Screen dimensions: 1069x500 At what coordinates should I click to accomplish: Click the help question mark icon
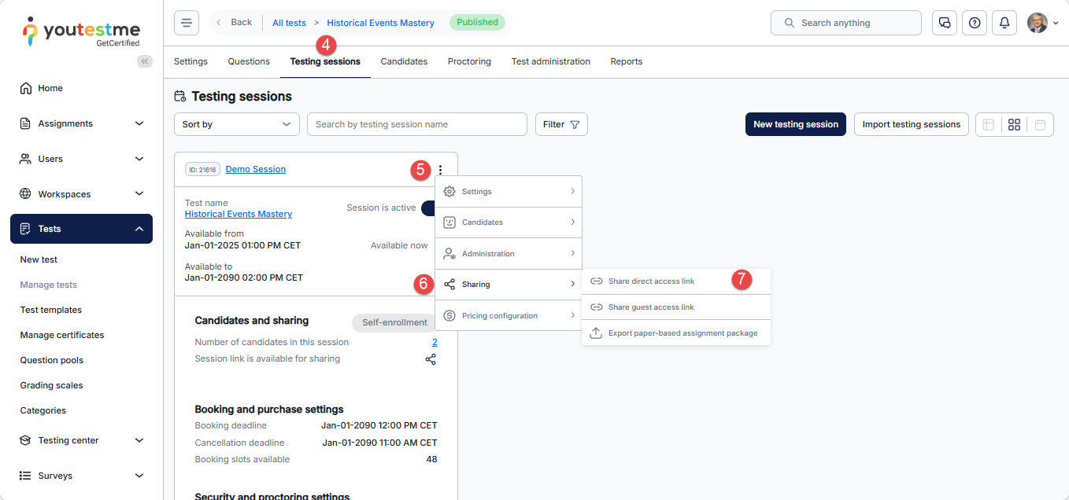(x=975, y=23)
